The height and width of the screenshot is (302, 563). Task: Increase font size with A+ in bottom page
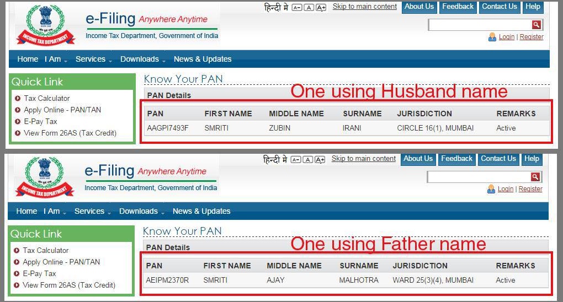coord(320,160)
